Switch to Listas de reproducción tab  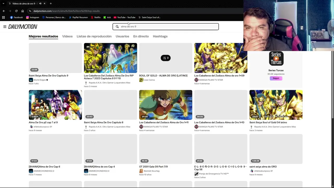[x=94, y=36]
